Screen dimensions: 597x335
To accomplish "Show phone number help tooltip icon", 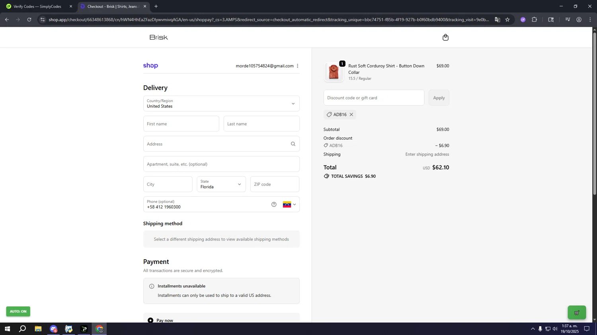I will click(x=274, y=204).
